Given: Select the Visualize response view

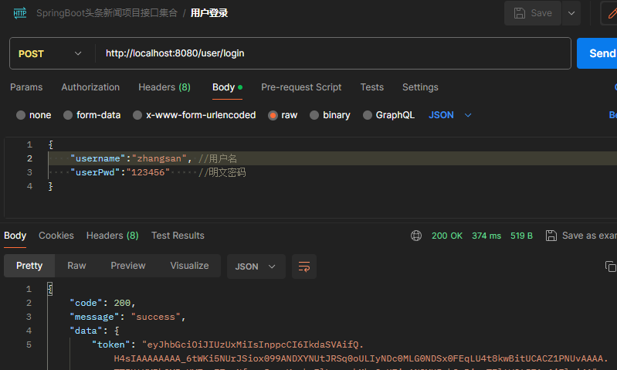Looking at the screenshot, I should 189,266.
